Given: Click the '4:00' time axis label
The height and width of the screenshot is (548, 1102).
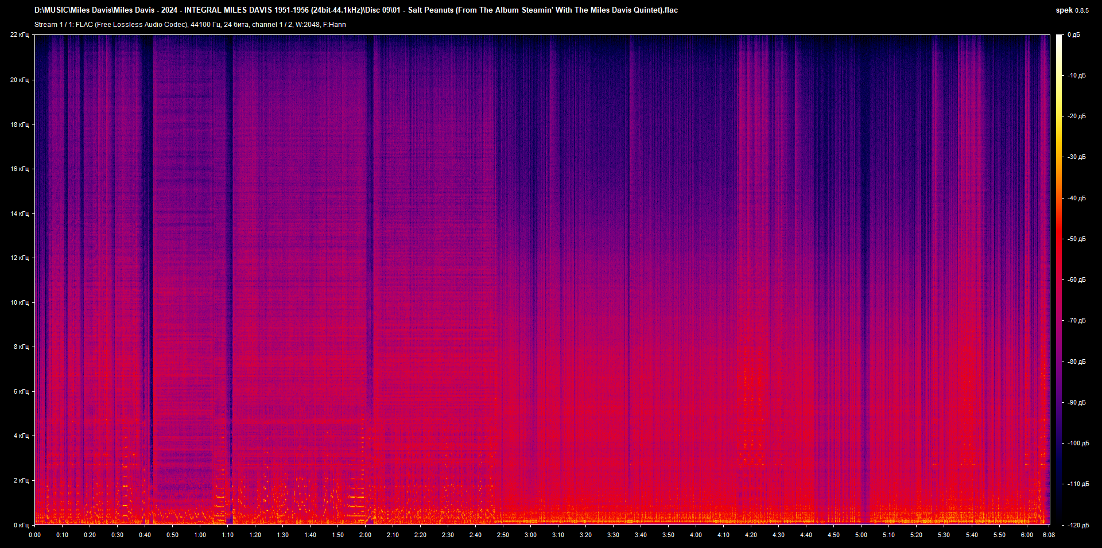Looking at the screenshot, I should 696,535.
